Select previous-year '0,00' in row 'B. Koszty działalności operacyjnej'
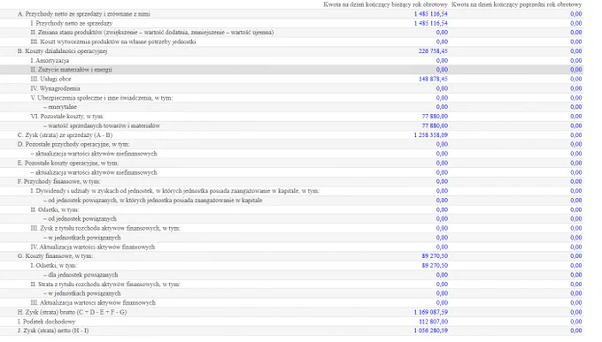 coord(576,51)
